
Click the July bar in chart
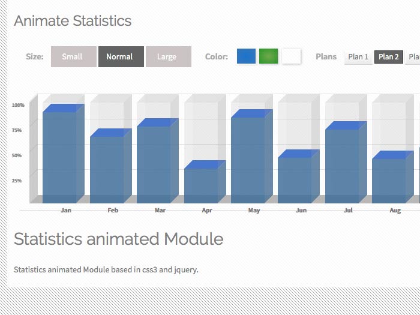click(x=342, y=165)
